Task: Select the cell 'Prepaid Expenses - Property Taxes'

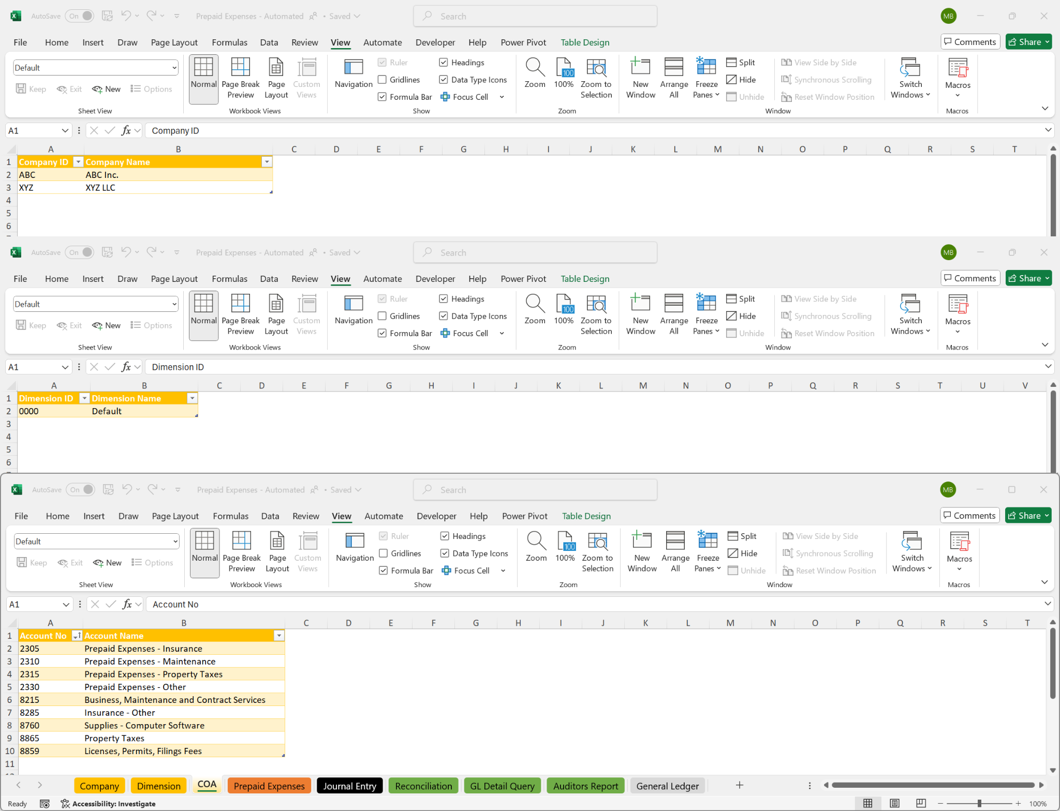Action: [x=153, y=674]
